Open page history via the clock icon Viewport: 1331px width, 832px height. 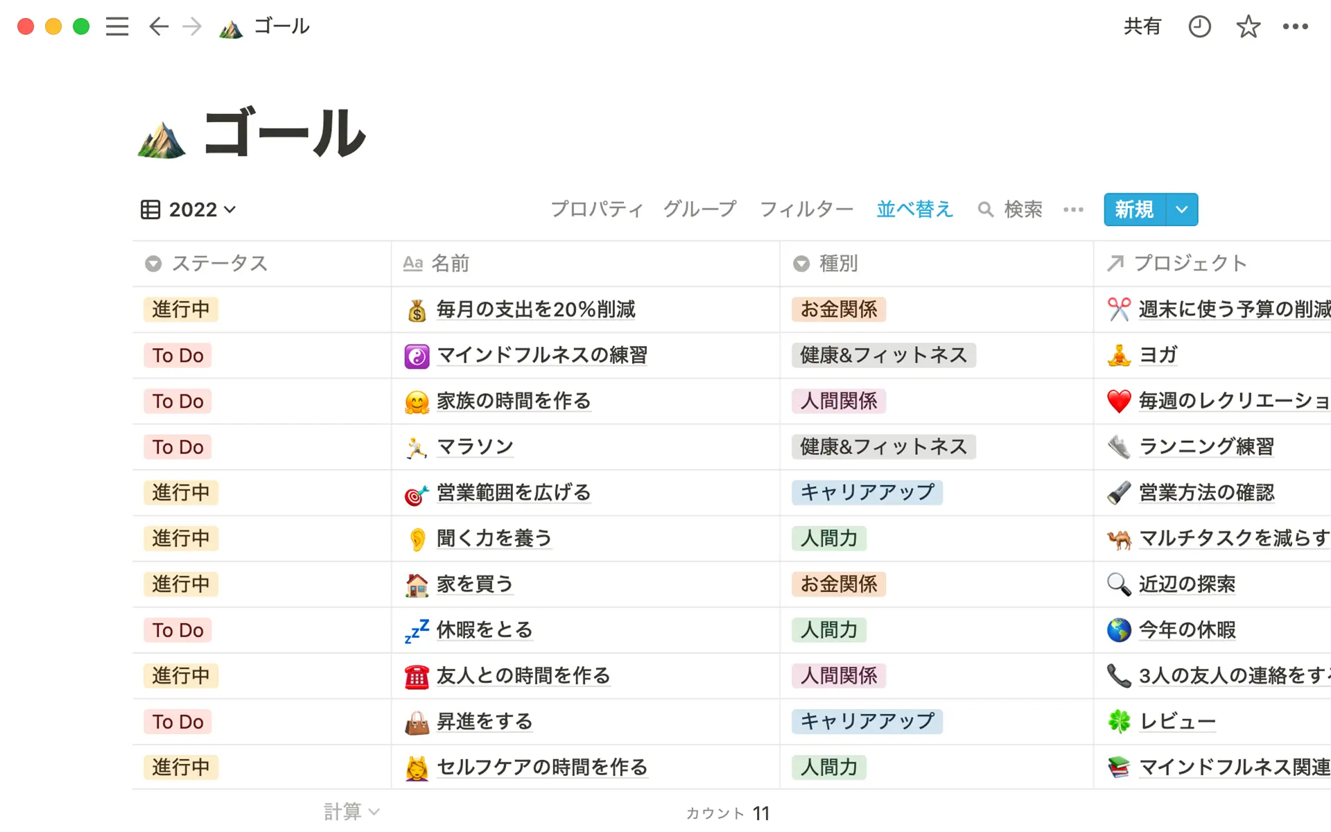1199,26
